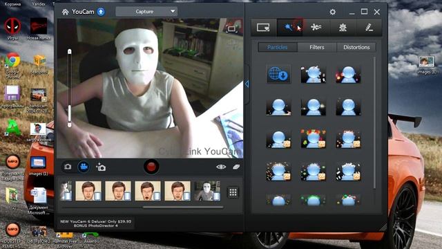Open Google Chrome desktop shortcut
This screenshot has width=442, height=249.
(12, 65)
